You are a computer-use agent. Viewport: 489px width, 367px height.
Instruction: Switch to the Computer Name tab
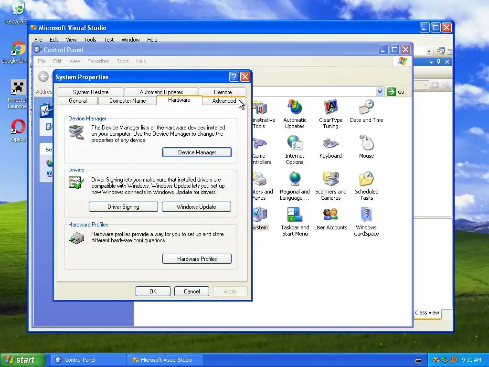coord(128,101)
